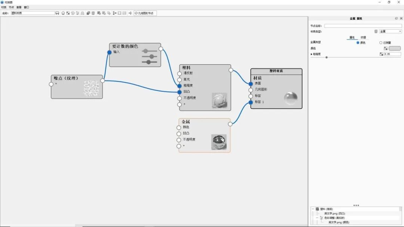
Task: Click the 颜色 color swatch in properties panel
Action: coord(395,48)
